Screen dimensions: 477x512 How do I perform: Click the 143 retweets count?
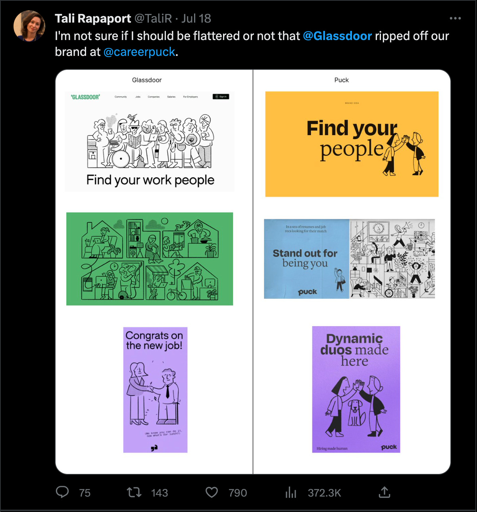pyautogui.click(x=160, y=493)
